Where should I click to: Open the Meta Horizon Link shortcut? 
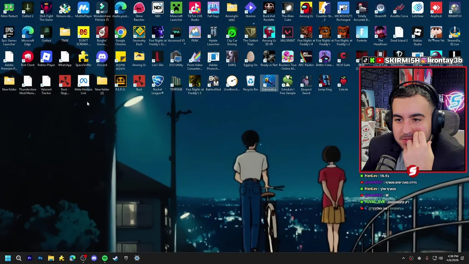click(x=83, y=85)
